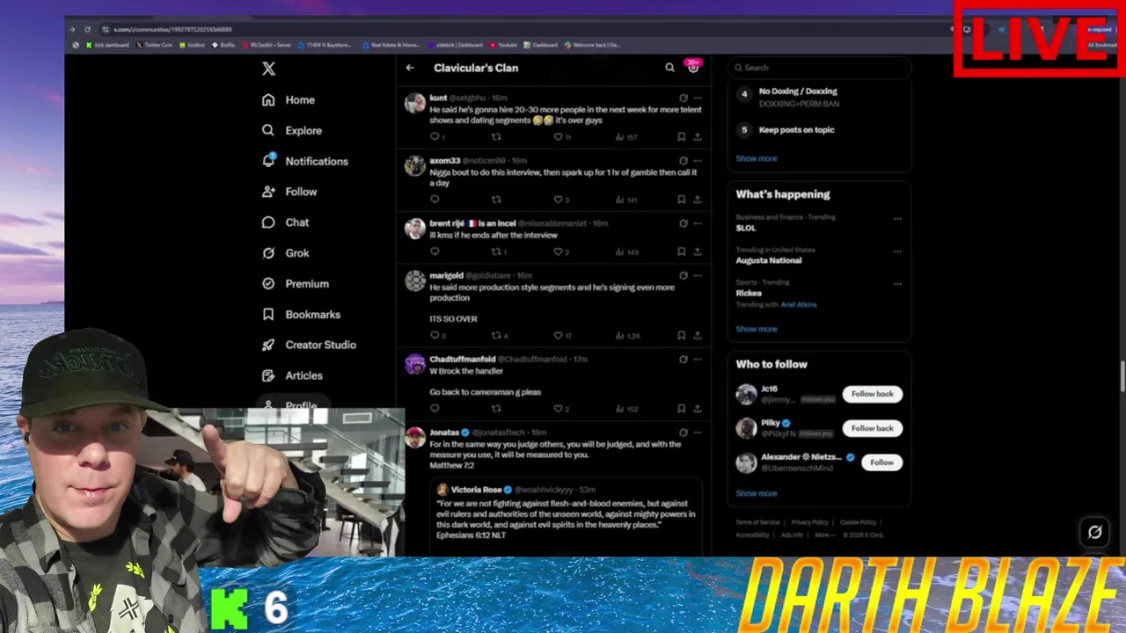Image resolution: width=1126 pixels, height=633 pixels.
Task: Bookmark axom33's post
Action: (681, 200)
